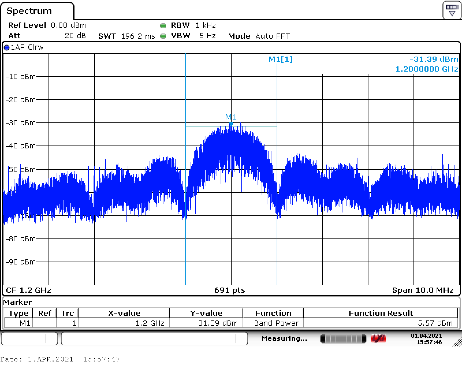This screenshot has height=373, width=462.
Task: Open the toolbar icon in top-right corner
Action: coord(452,10)
